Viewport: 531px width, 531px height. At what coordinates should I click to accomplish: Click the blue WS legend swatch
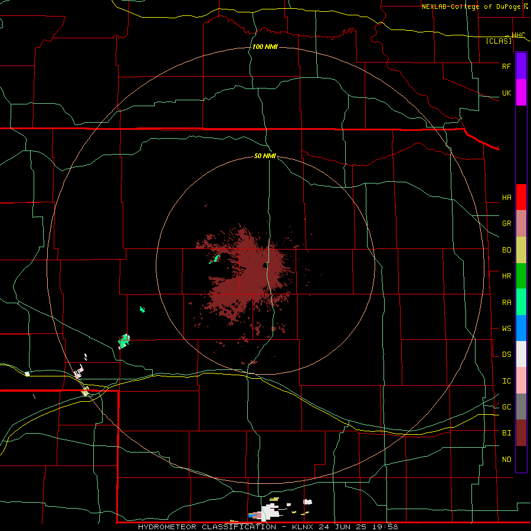521,328
